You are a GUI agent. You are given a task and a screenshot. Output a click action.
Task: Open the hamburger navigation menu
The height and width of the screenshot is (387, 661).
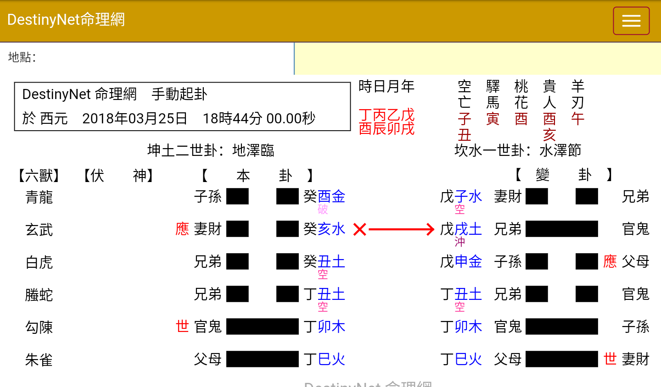[x=631, y=21]
